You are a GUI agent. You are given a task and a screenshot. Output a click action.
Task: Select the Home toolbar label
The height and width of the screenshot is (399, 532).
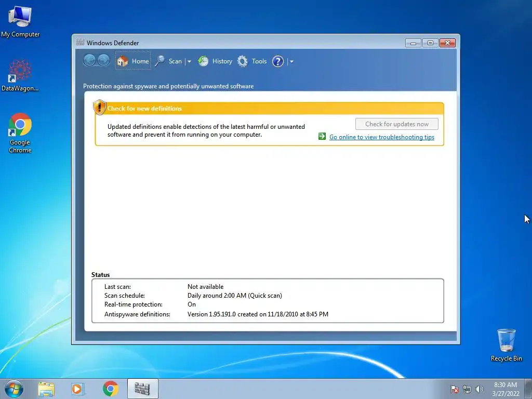click(x=140, y=61)
